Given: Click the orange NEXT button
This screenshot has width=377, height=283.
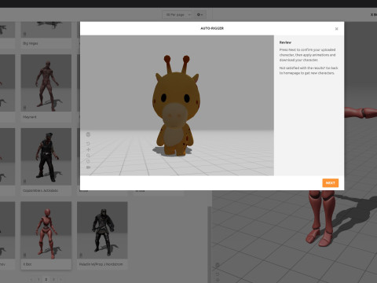Looking at the screenshot, I should [x=331, y=183].
